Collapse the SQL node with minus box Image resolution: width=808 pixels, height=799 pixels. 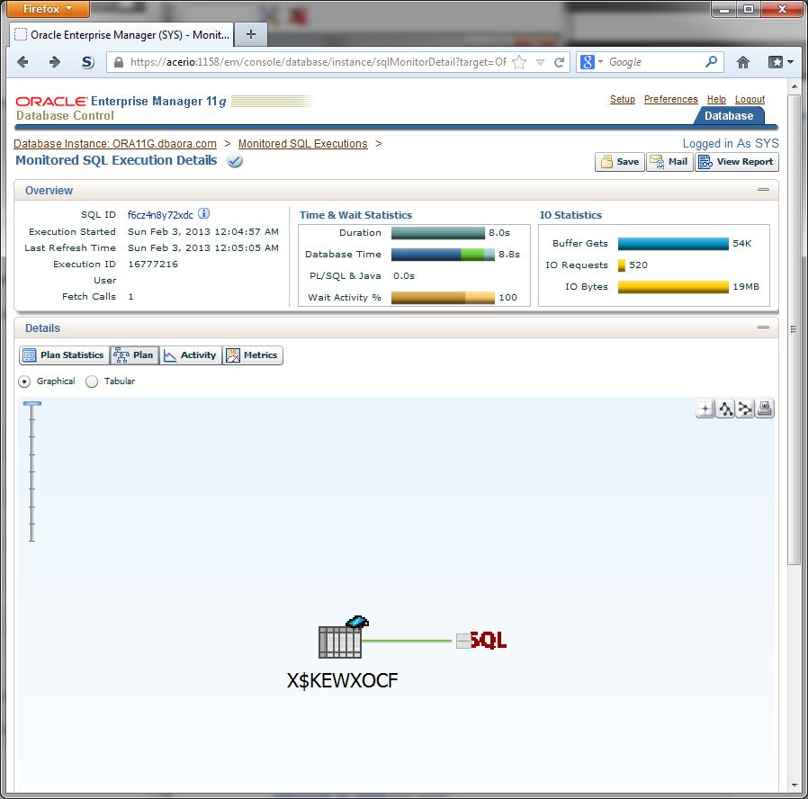(463, 641)
